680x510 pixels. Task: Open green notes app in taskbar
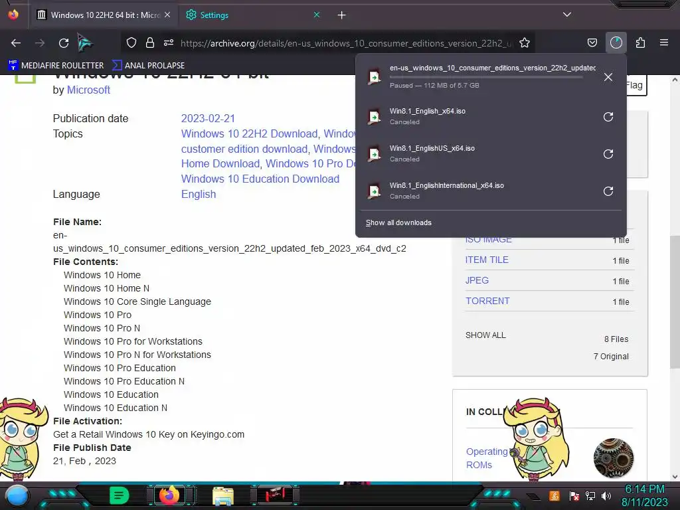coord(119,495)
